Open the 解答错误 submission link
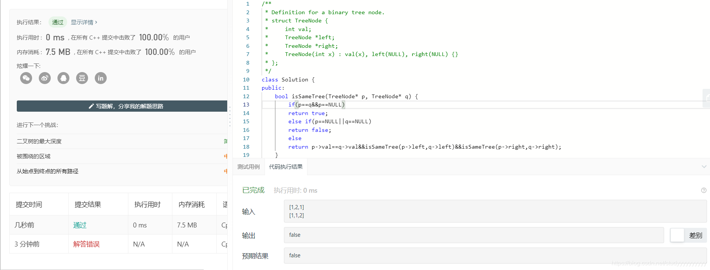Image resolution: width=710 pixels, height=270 pixels. click(x=87, y=244)
